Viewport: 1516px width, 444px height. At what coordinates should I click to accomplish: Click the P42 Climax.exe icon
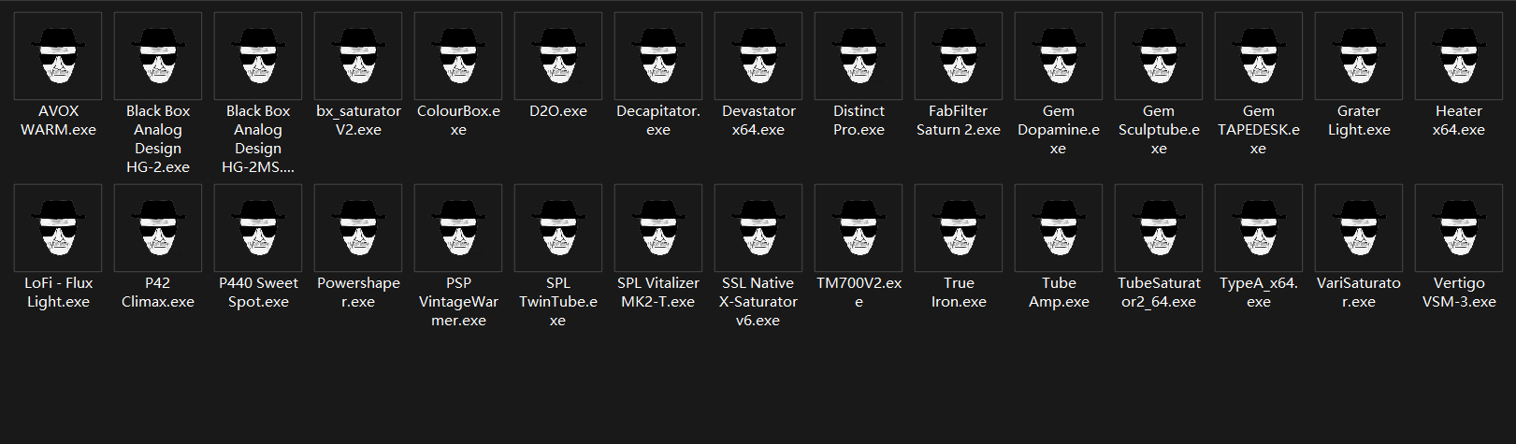click(158, 228)
